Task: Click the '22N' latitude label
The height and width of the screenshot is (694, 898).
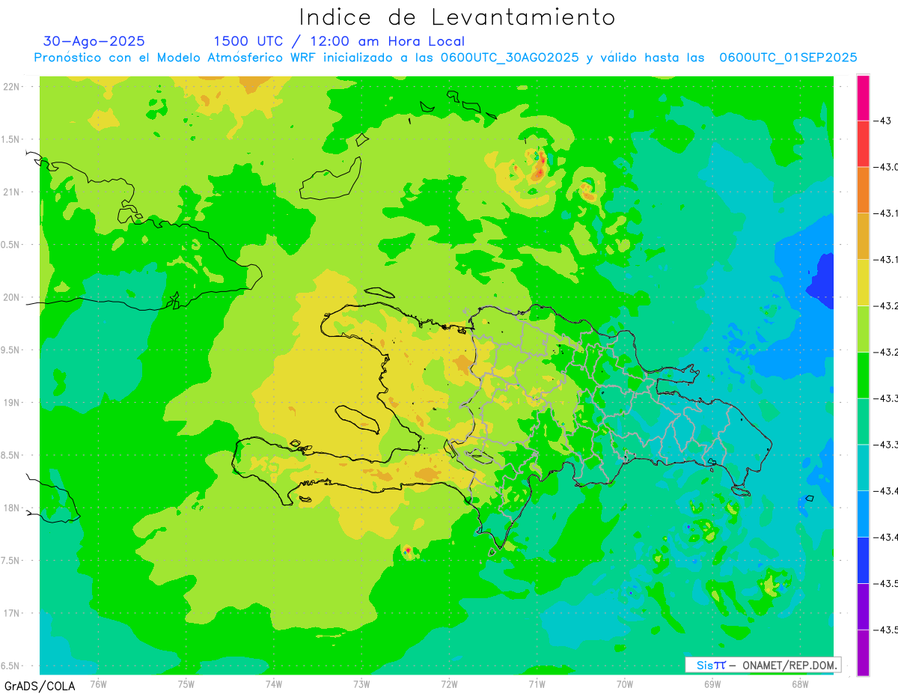Action: tap(12, 87)
